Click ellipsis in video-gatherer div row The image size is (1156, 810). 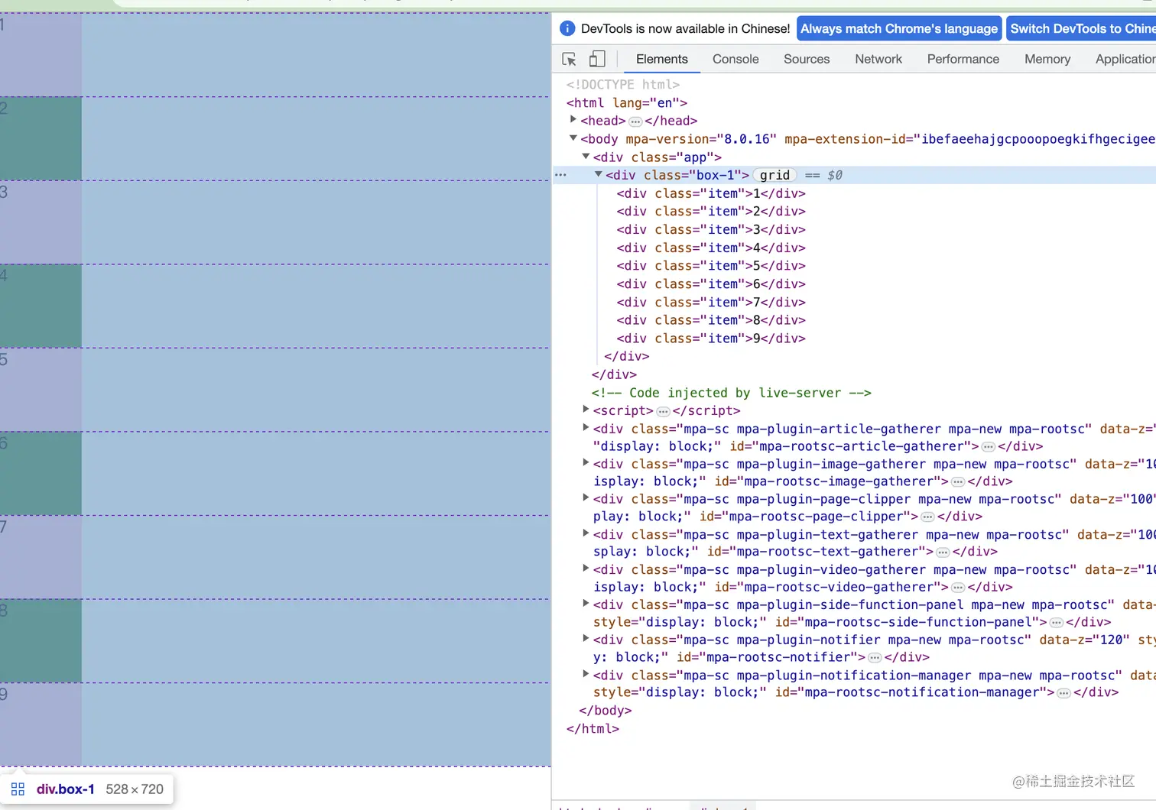point(958,588)
